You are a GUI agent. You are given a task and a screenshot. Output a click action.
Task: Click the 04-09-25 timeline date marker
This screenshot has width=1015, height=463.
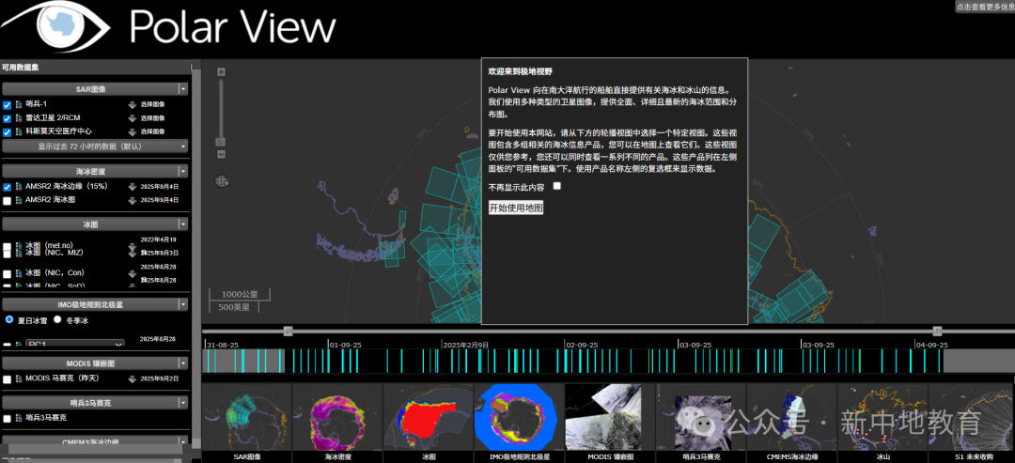(932, 345)
